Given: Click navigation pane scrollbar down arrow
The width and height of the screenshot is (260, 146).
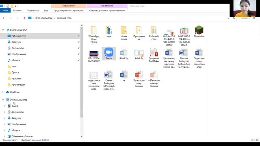Looking at the screenshot, I should pyautogui.click(x=82, y=136).
